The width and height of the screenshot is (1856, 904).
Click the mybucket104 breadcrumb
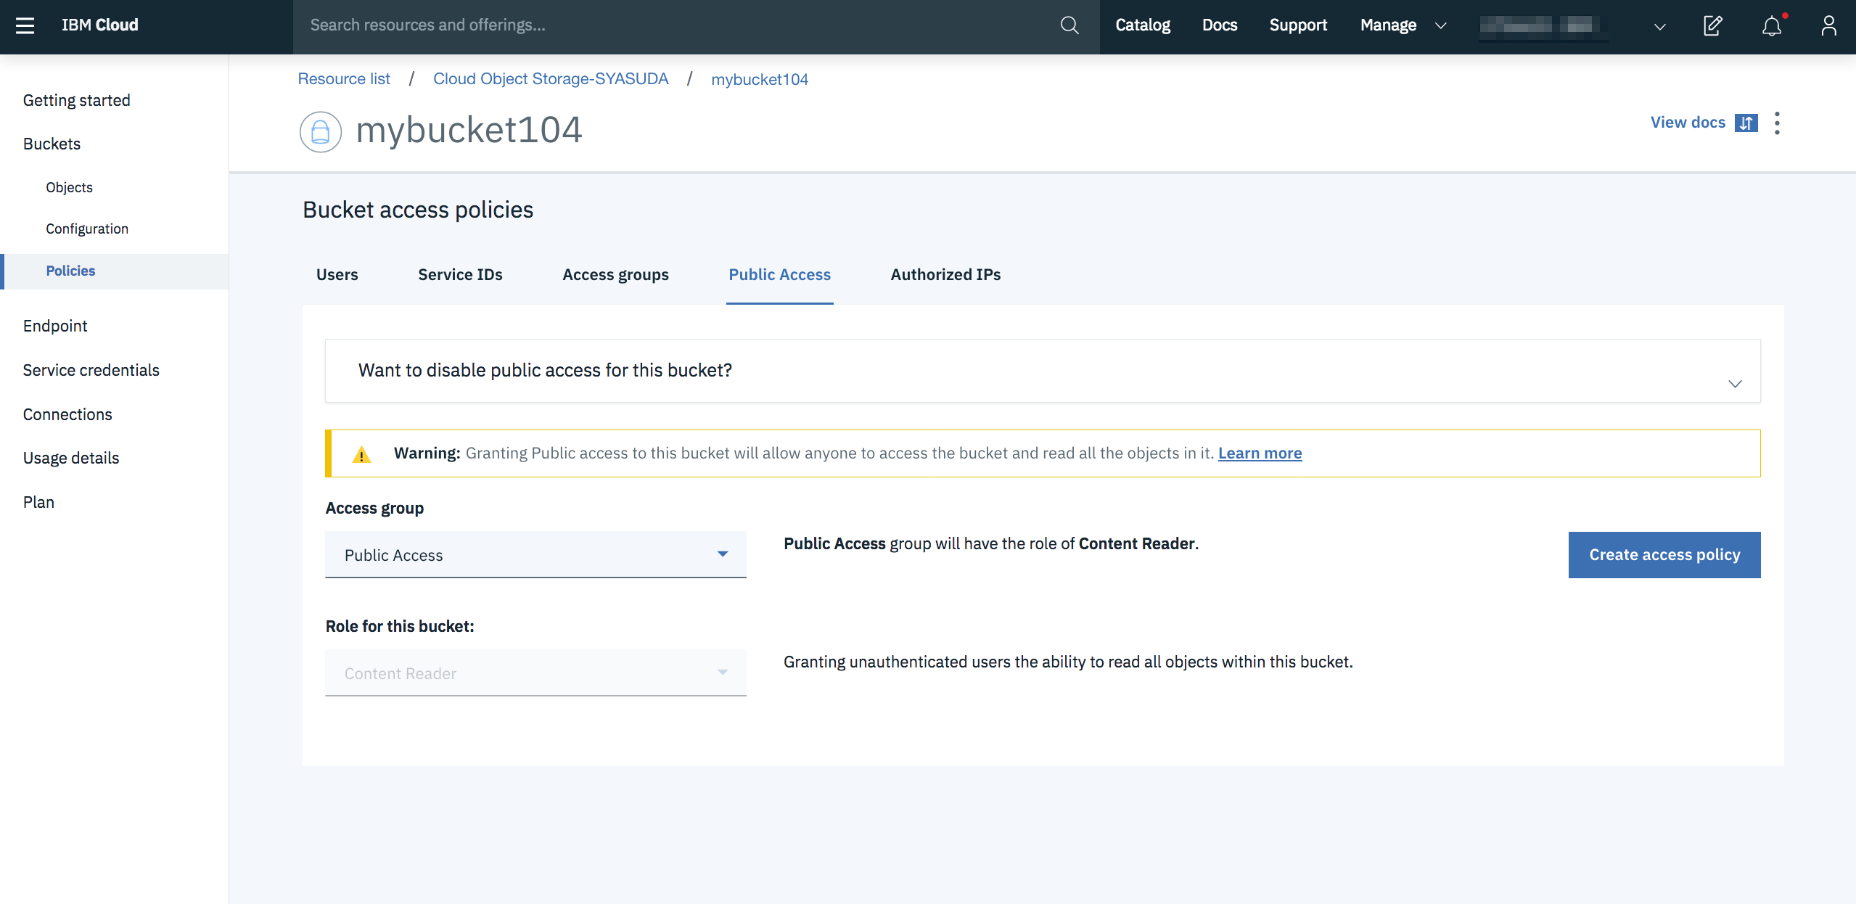(x=759, y=79)
